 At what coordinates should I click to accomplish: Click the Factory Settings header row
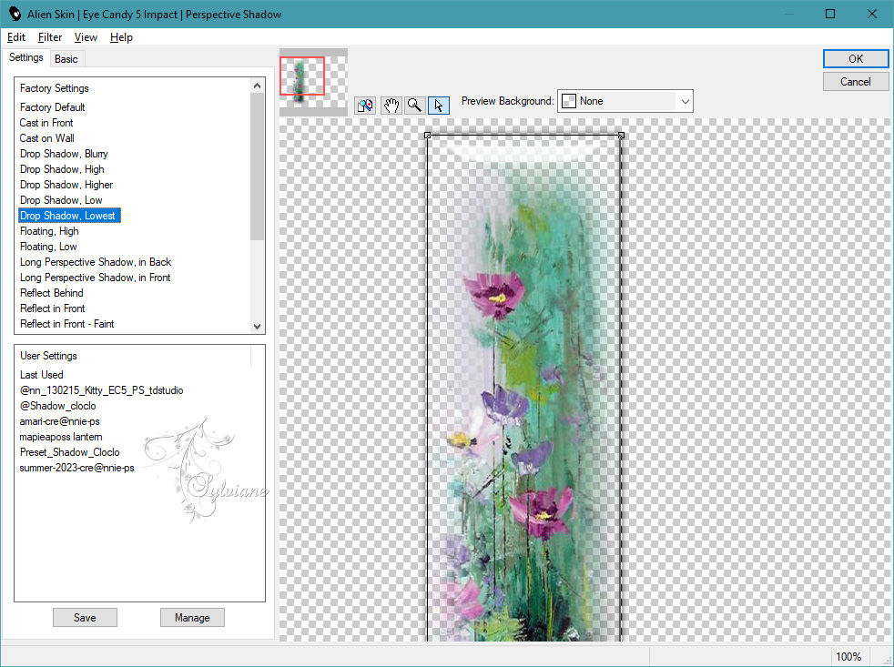click(x=54, y=87)
